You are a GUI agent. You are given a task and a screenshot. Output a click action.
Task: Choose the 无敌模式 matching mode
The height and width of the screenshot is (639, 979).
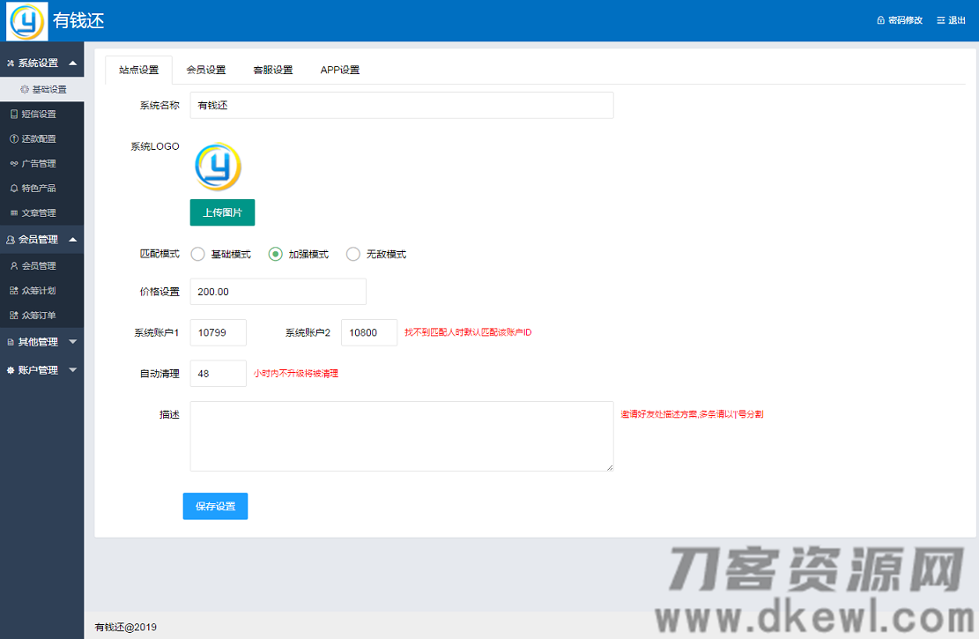(352, 254)
